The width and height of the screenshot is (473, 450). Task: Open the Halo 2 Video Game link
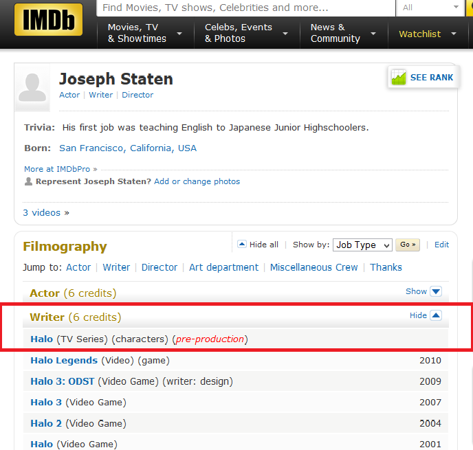pyautogui.click(x=46, y=423)
